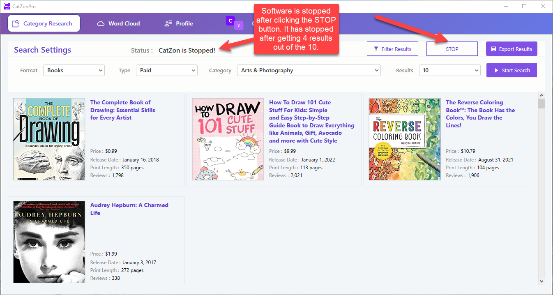The width and height of the screenshot is (553, 295).
Task: Switch to the Word Cloud tab
Action: point(118,23)
